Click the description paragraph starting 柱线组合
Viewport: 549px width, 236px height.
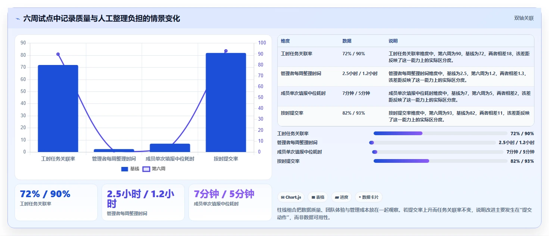coord(405,214)
